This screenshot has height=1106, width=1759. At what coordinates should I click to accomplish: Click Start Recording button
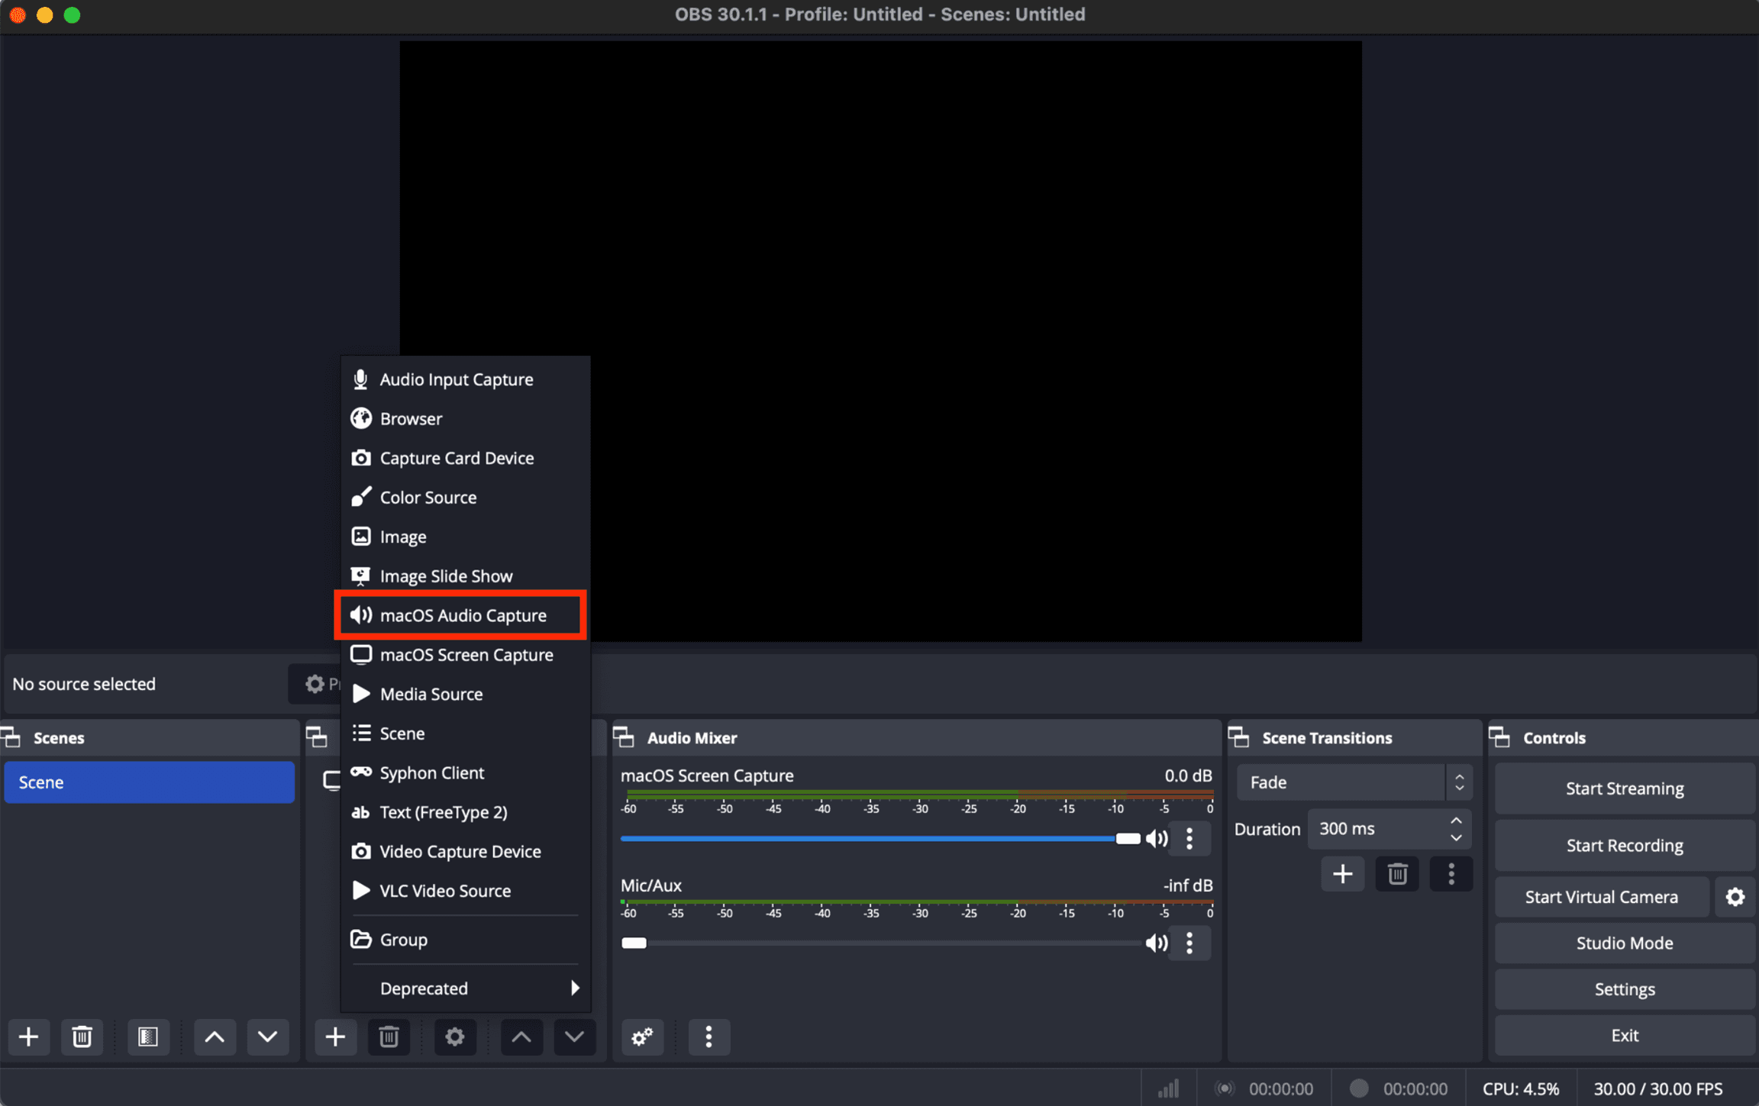pos(1625,846)
